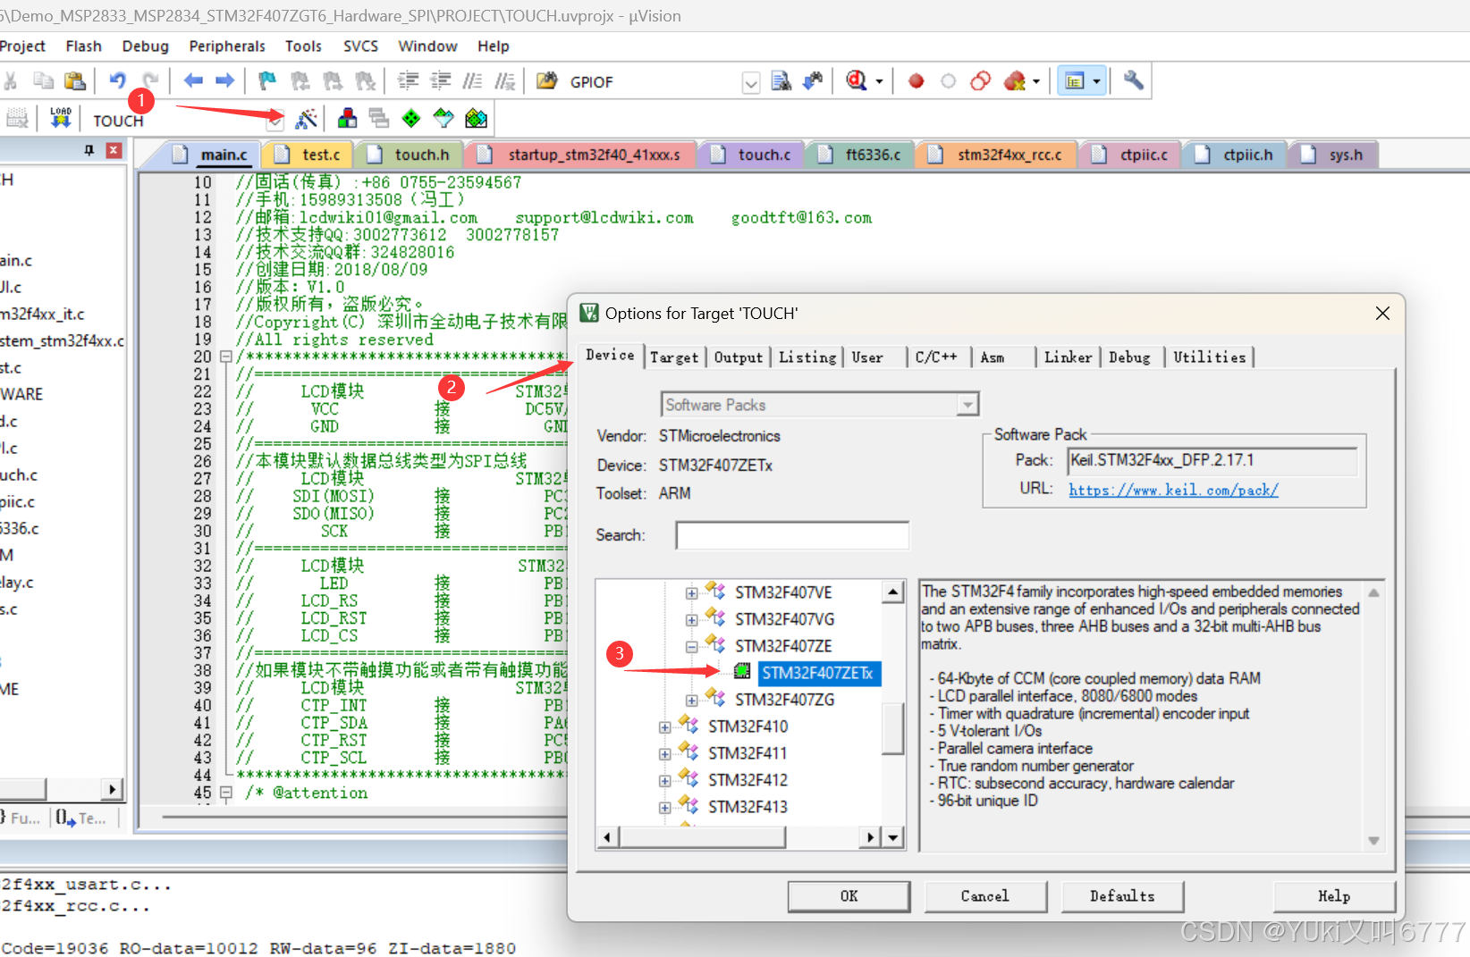Viewport: 1470px width, 957px height.
Task: Click OK in Options dialog
Action: point(849,896)
